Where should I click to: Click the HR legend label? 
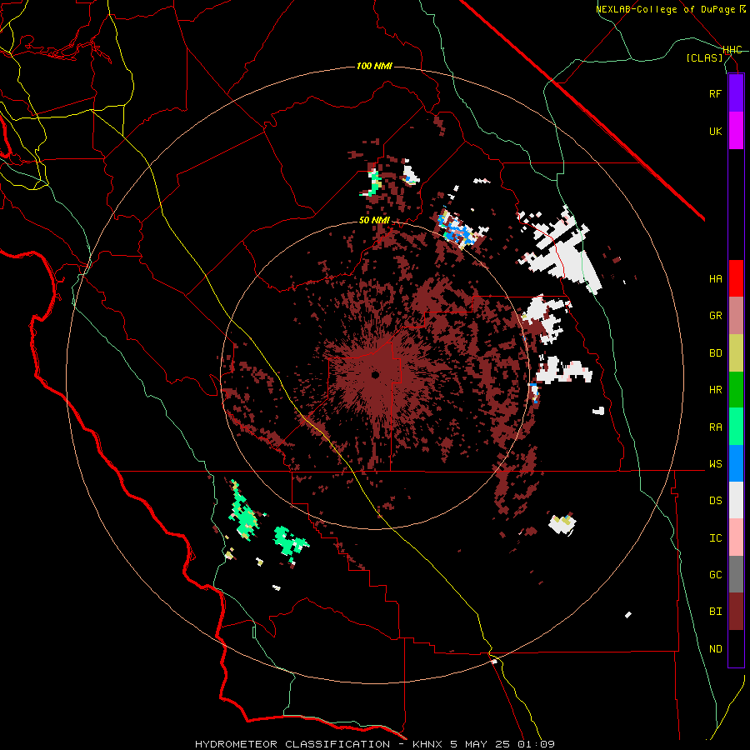715,390
